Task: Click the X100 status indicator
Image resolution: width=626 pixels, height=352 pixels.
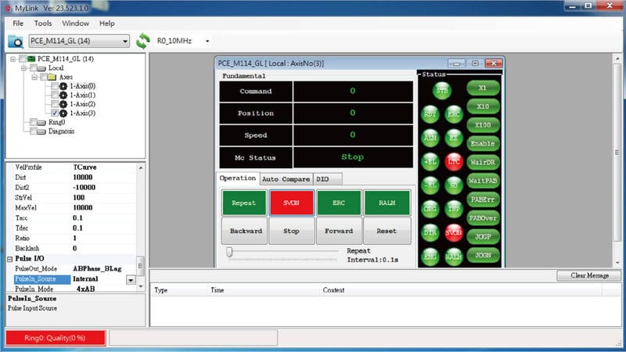Action: [x=483, y=125]
